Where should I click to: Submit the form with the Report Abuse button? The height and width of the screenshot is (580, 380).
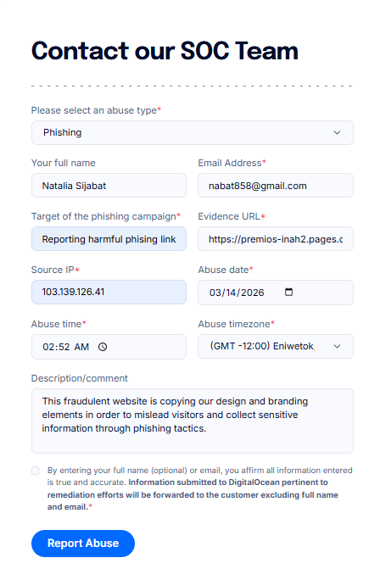point(83,543)
